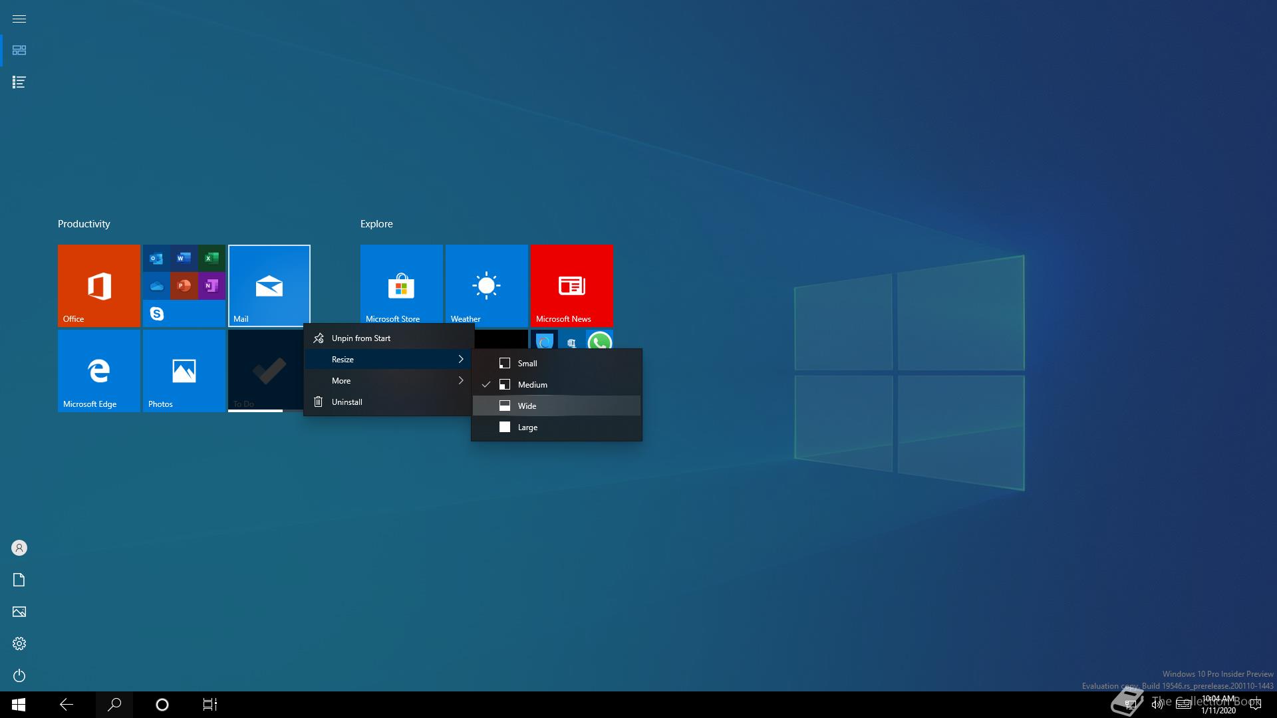Set tile size to Large
The image size is (1277, 718).
pos(557,427)
